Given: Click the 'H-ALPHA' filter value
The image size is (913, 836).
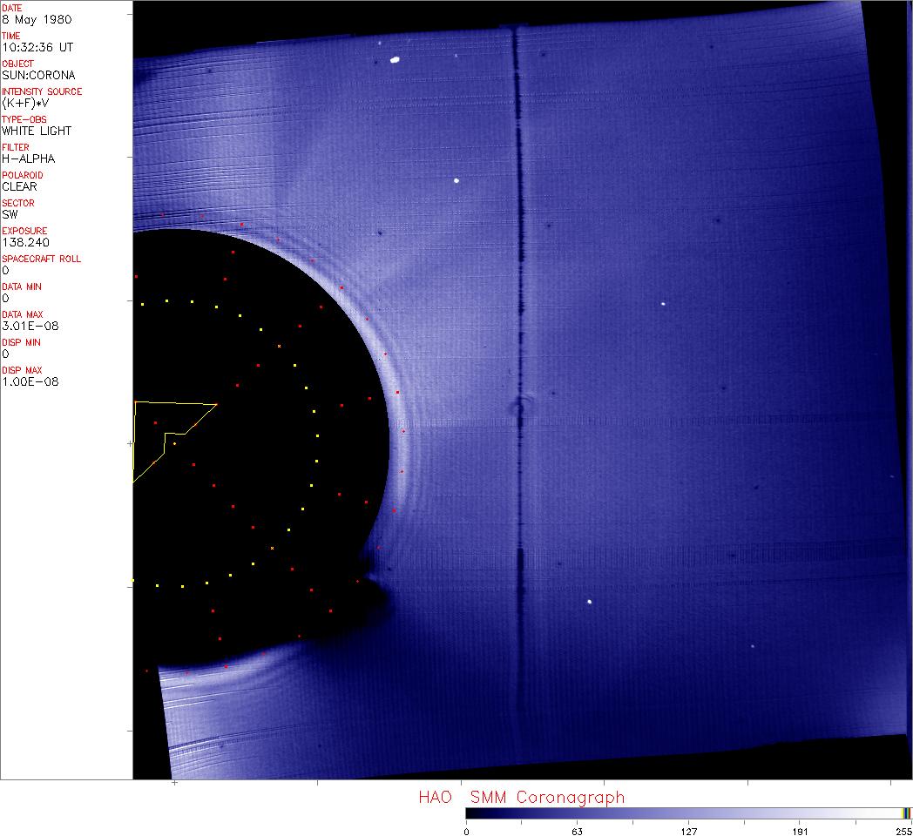Looking at the screenshot, I should point(28,158).
